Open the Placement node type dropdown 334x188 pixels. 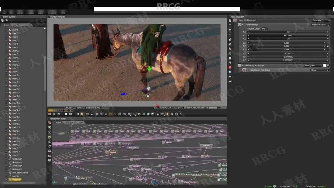(321, 20)
